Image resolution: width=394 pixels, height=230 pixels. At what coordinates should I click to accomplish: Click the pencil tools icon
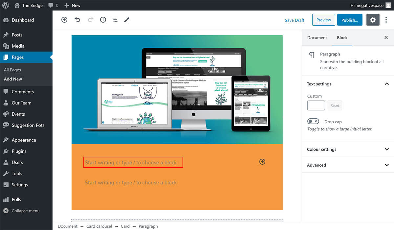point(127,20)
